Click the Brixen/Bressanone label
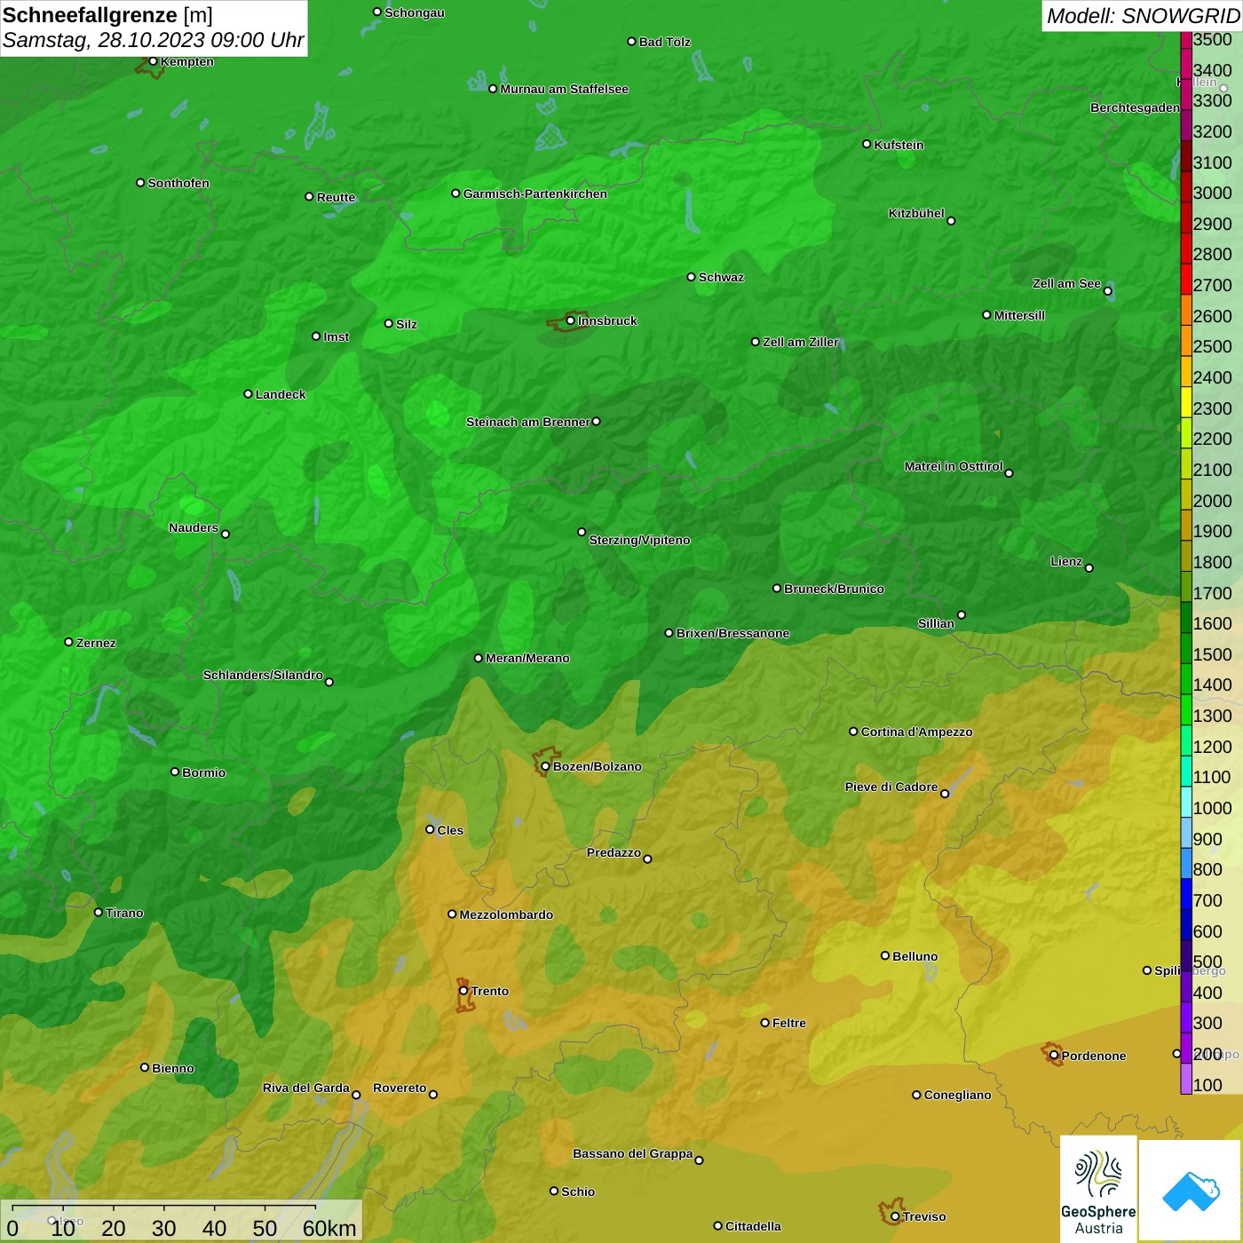 tap(732, 633)
